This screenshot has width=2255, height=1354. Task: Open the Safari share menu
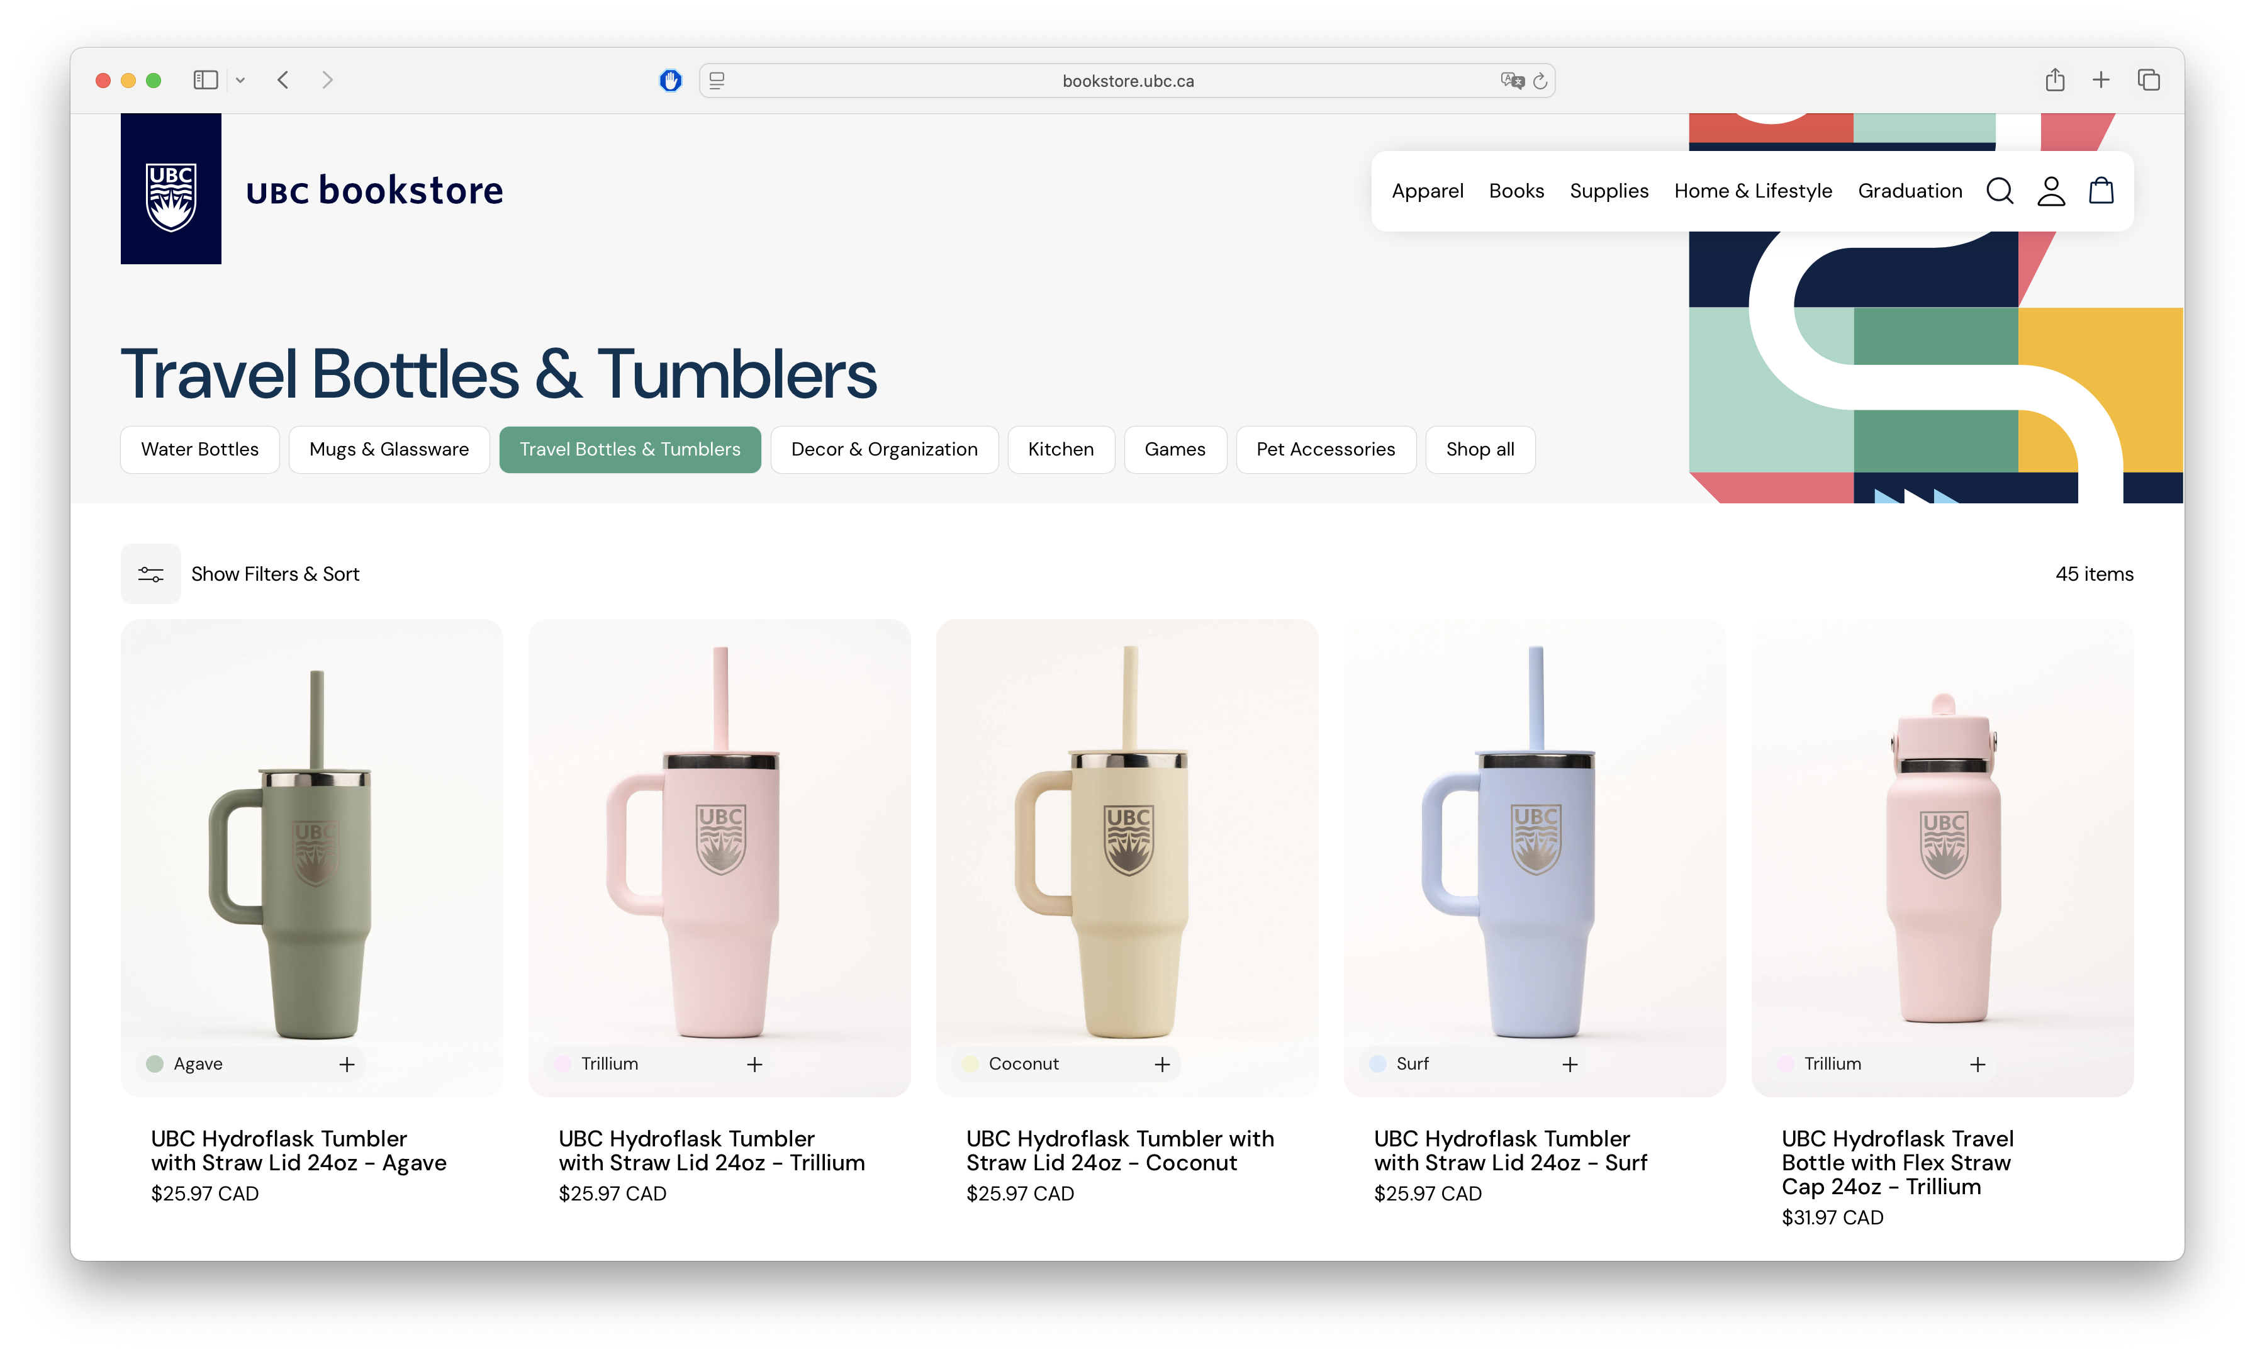pyautogui.click(x=2054, y=79)
